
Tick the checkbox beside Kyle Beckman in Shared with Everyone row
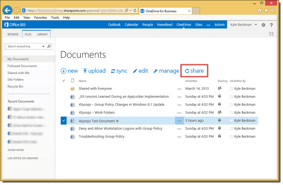pos(231,89)
